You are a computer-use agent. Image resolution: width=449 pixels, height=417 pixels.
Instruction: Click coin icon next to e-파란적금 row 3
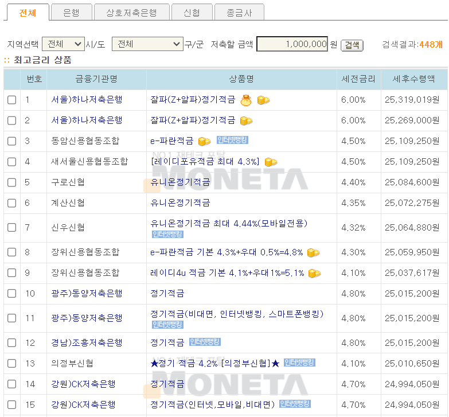click(x=204, y=141)
